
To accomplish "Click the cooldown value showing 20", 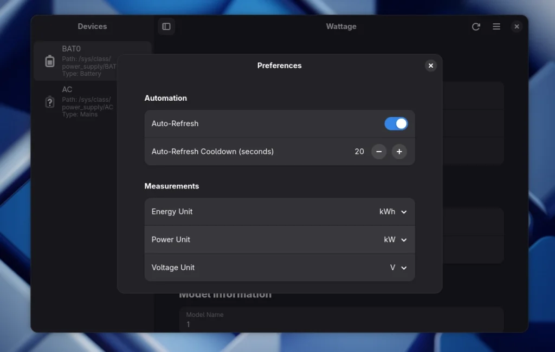I will (359, 152).
